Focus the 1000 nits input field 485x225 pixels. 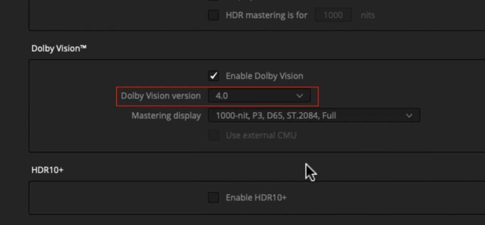tap(333, 15)
